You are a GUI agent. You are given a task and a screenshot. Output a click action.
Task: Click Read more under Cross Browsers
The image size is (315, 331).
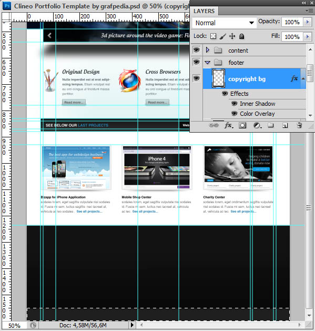[157, 103]
